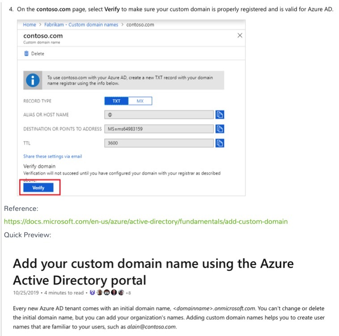Click the TTL field showing 3600
This screenshot has height=336, width=339.
tap(159, 143)
